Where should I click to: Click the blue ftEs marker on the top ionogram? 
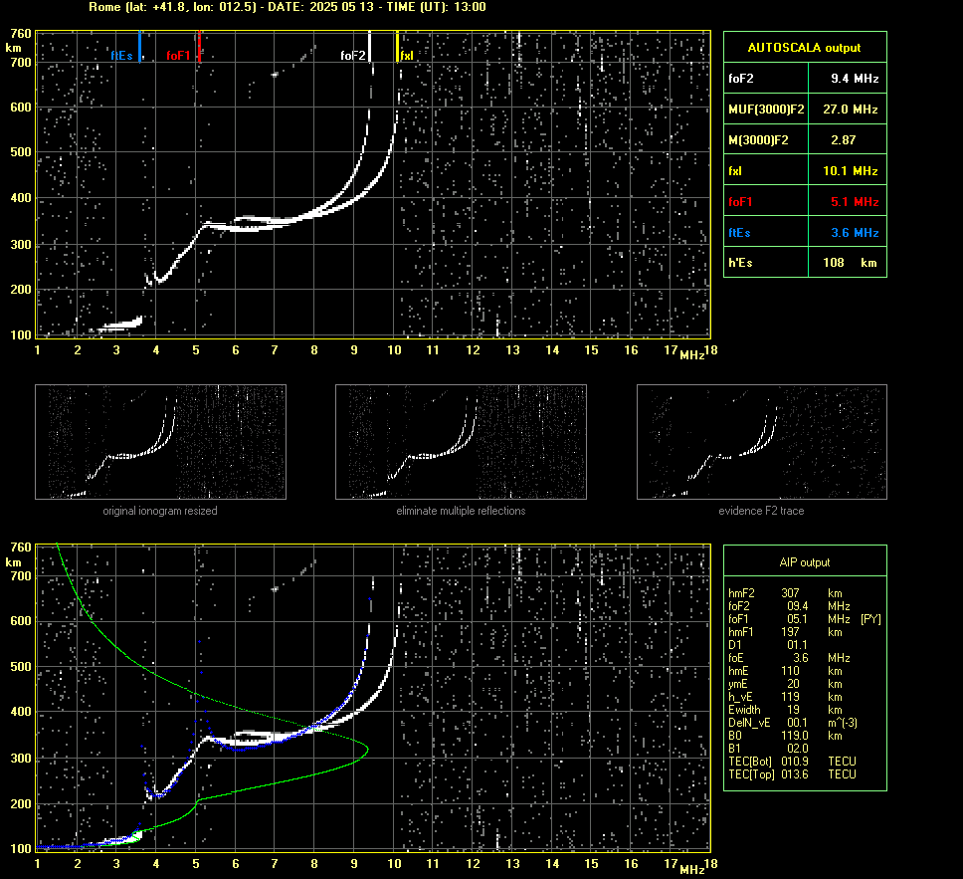coord(140,47)
